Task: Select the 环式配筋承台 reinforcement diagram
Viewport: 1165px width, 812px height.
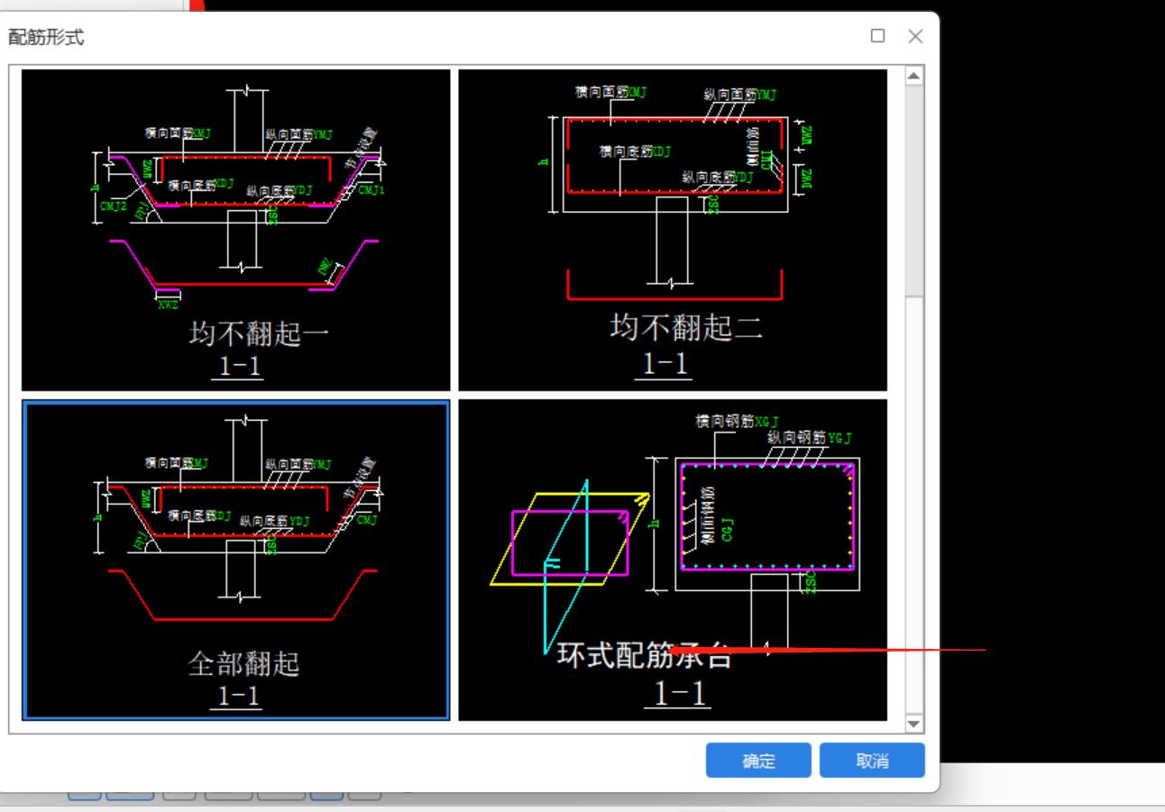Action: pyautogui.click(x=673, y=560)
